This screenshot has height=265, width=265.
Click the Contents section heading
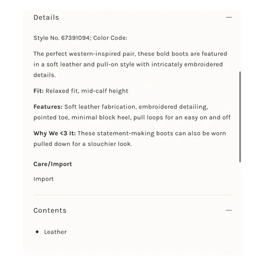[50, 211]
